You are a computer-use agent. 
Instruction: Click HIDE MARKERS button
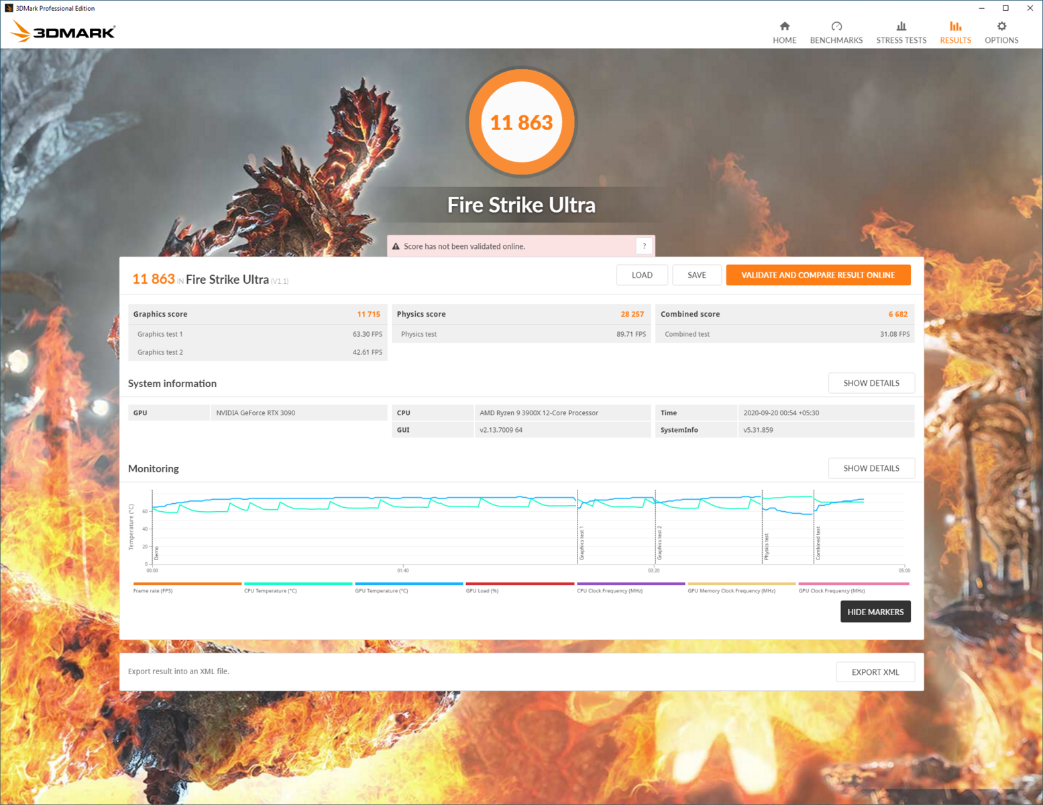875,612
